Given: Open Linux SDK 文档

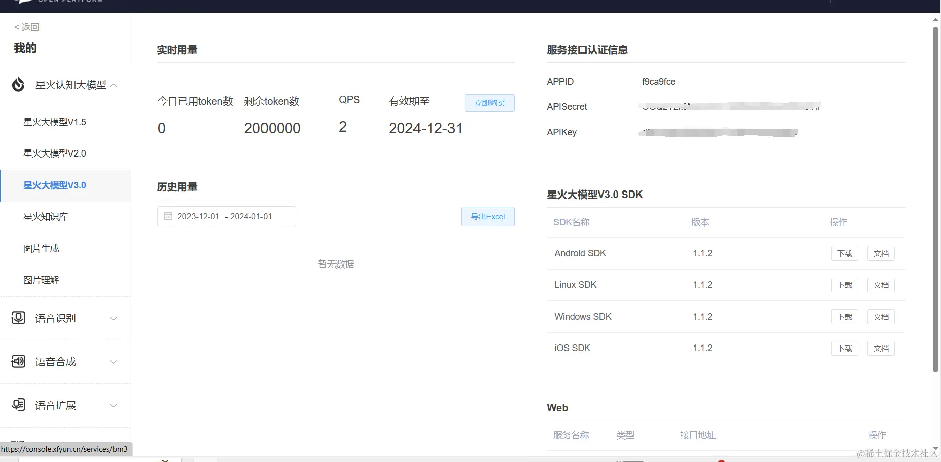Looking at the screenshot, I should 881,285.
